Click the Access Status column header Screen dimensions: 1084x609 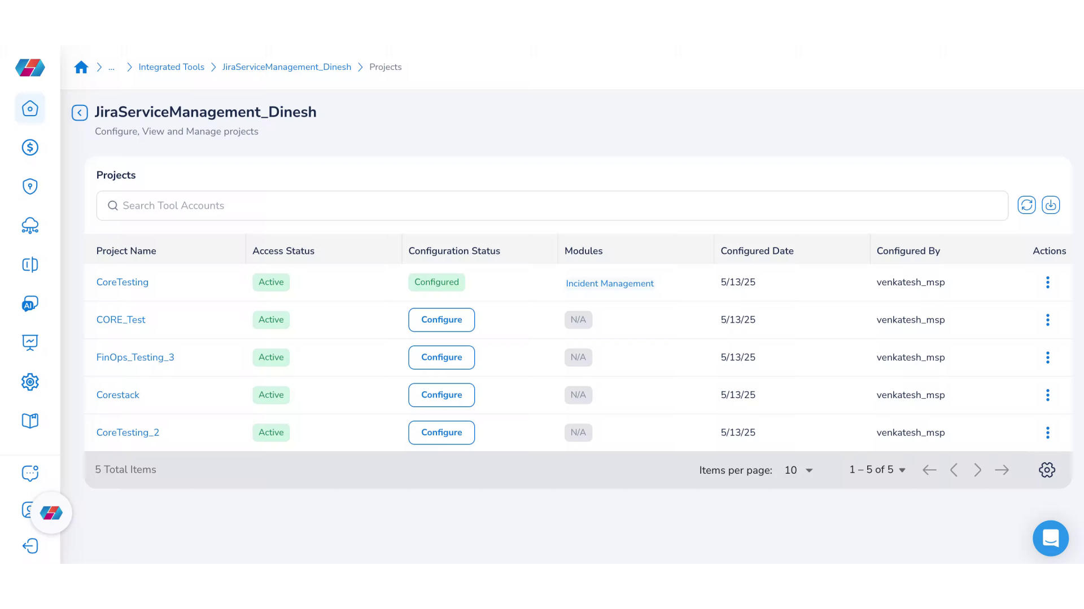coord(283,251)
